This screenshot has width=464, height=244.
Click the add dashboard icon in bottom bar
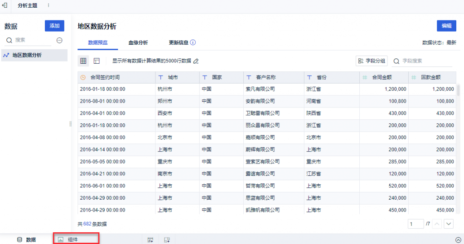pos(167,240)
